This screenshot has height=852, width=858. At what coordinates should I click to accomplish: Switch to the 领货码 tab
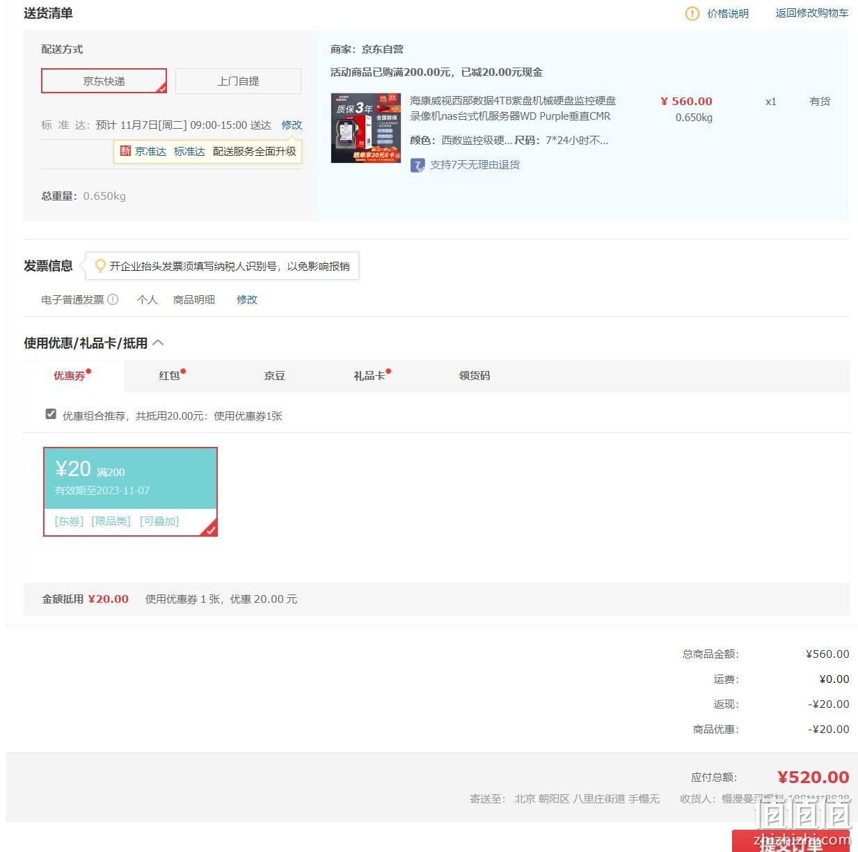click(475, 376)
